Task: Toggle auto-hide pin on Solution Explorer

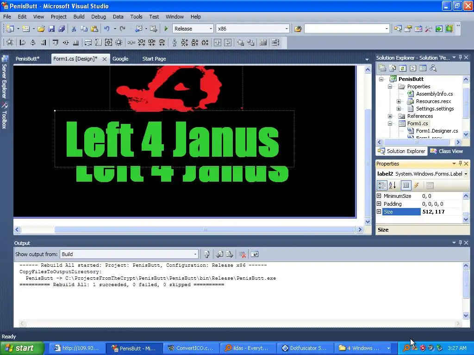Action: (460, 57)
